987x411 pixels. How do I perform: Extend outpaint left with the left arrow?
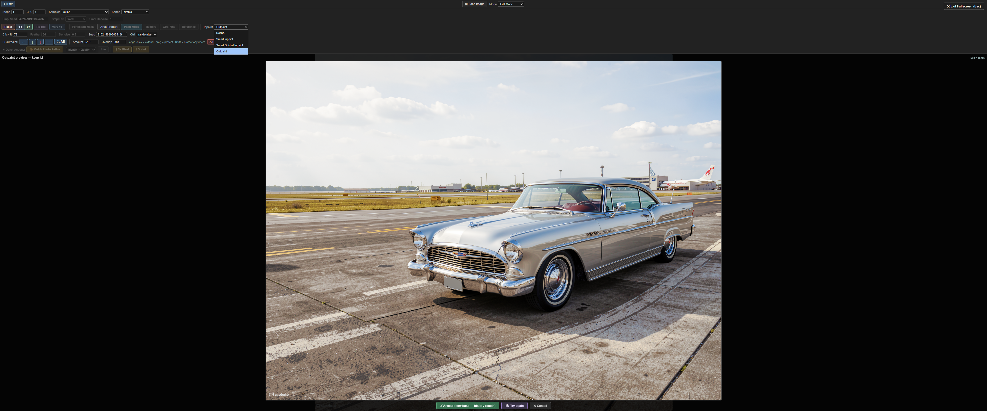(24, 42)
